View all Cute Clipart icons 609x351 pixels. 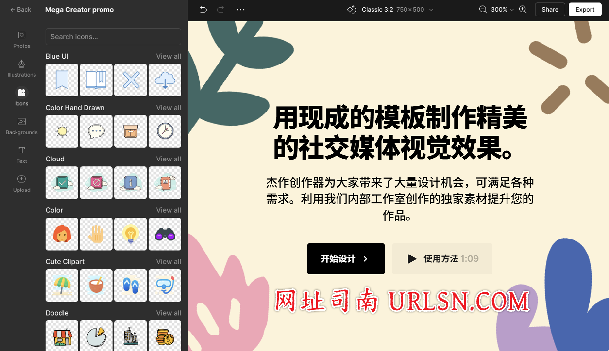[169, 261]
